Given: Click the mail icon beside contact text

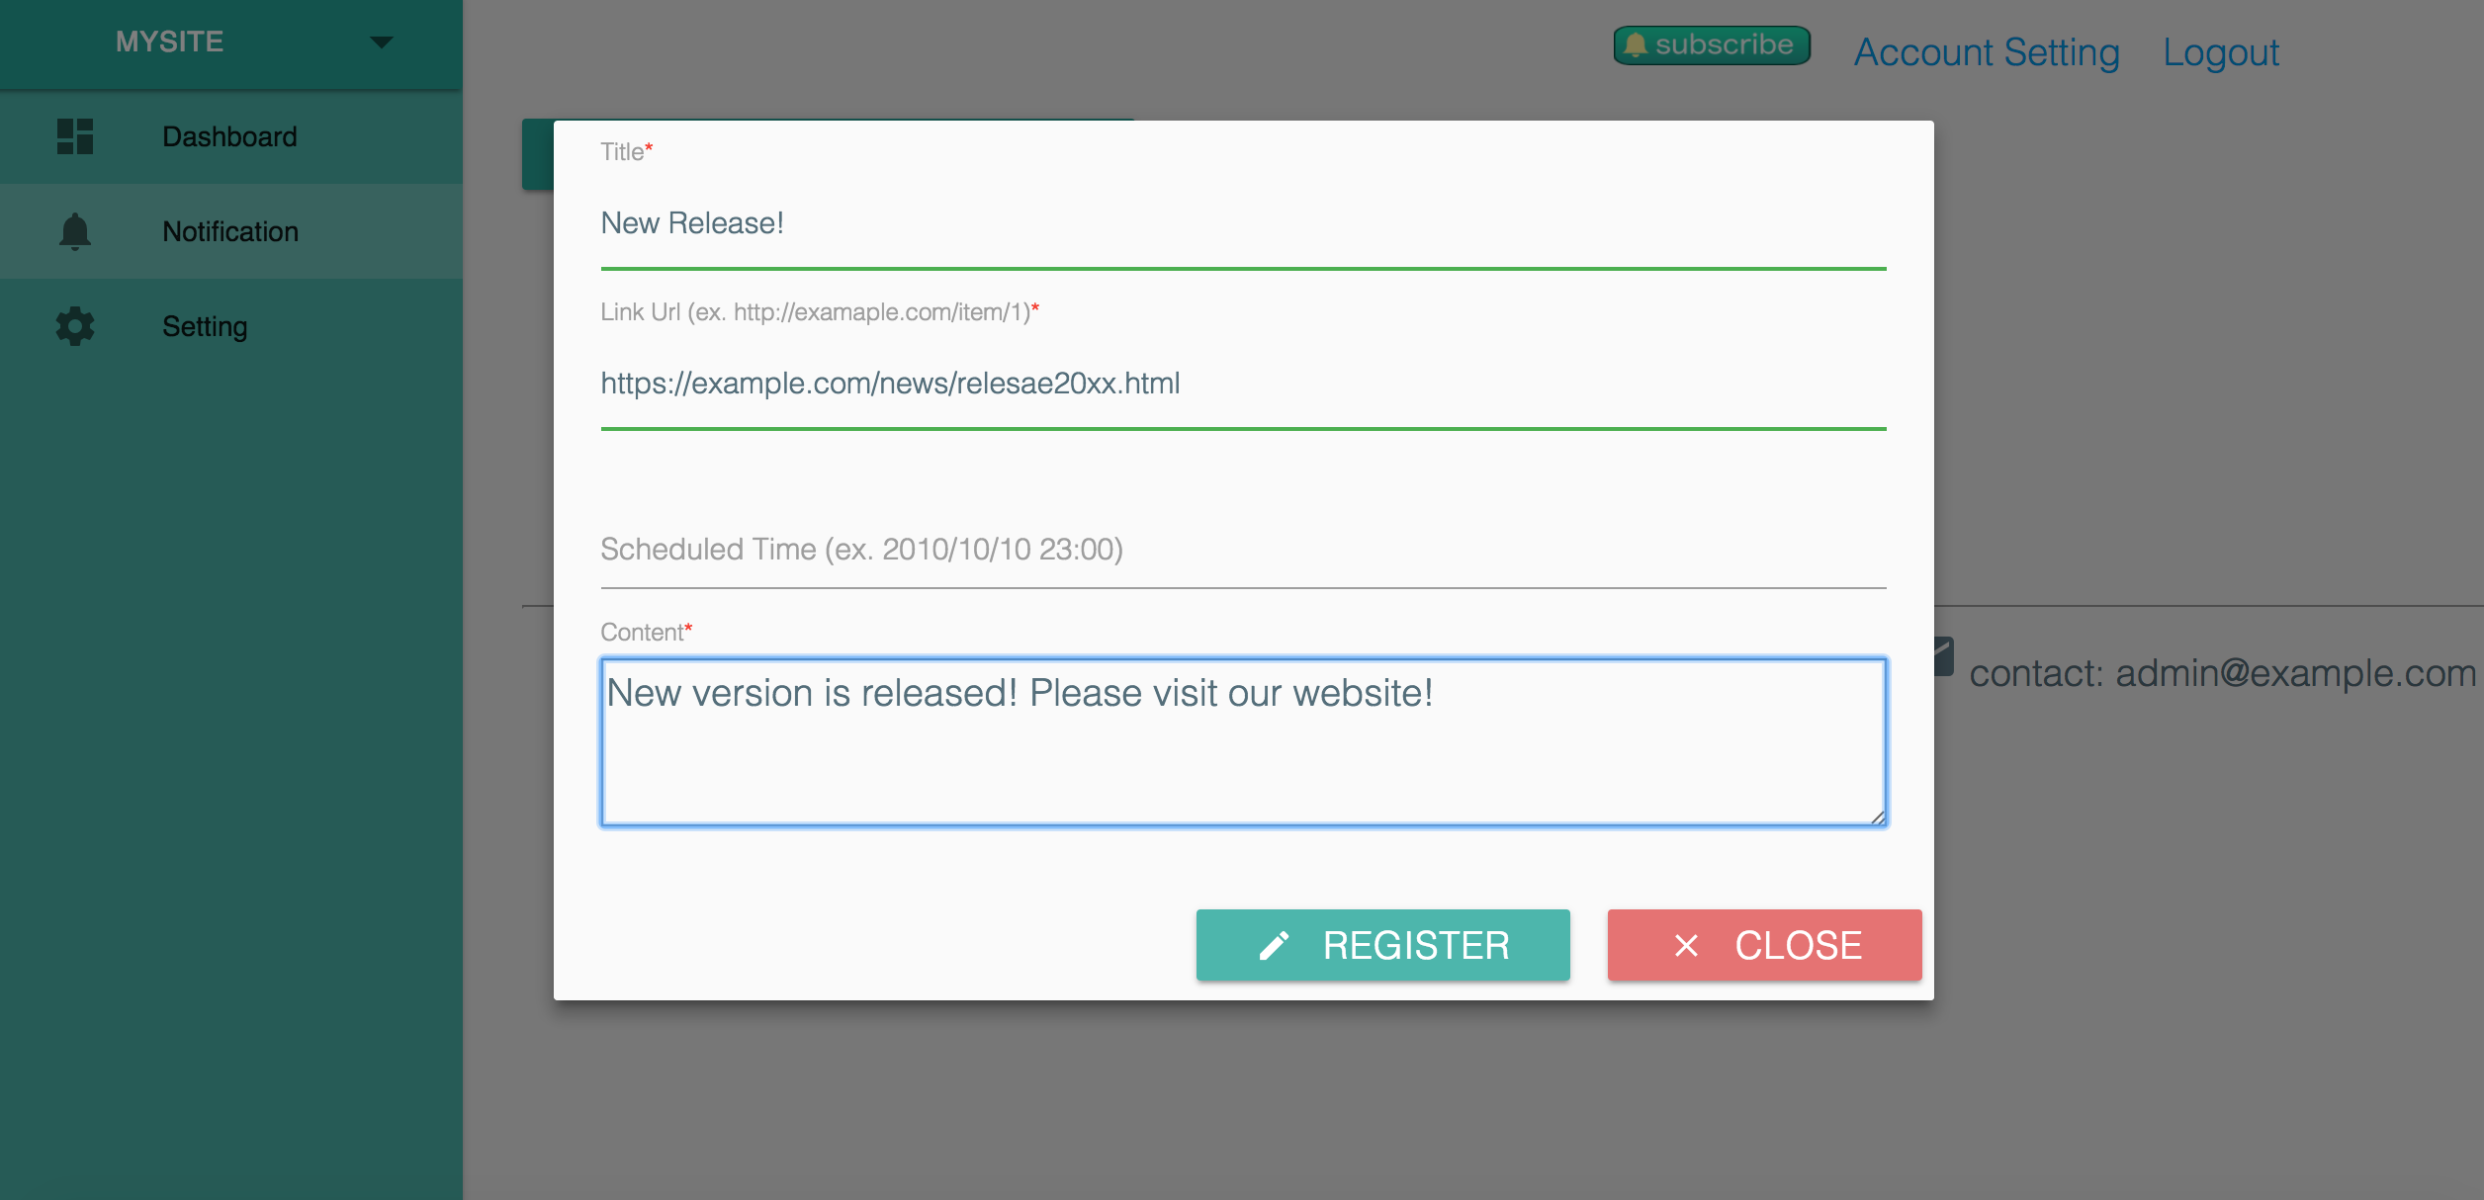Looking at the screenshot, I should point(1943,657).
